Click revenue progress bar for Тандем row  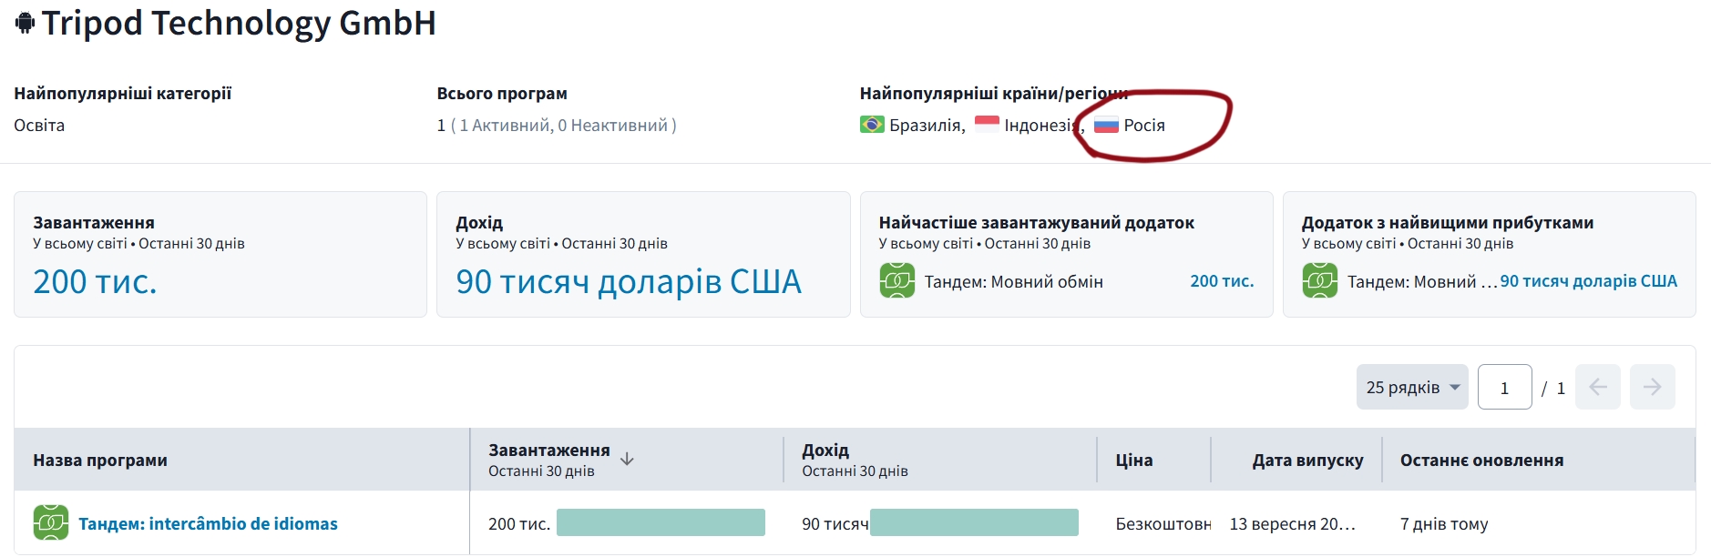(x=974, y=522)
